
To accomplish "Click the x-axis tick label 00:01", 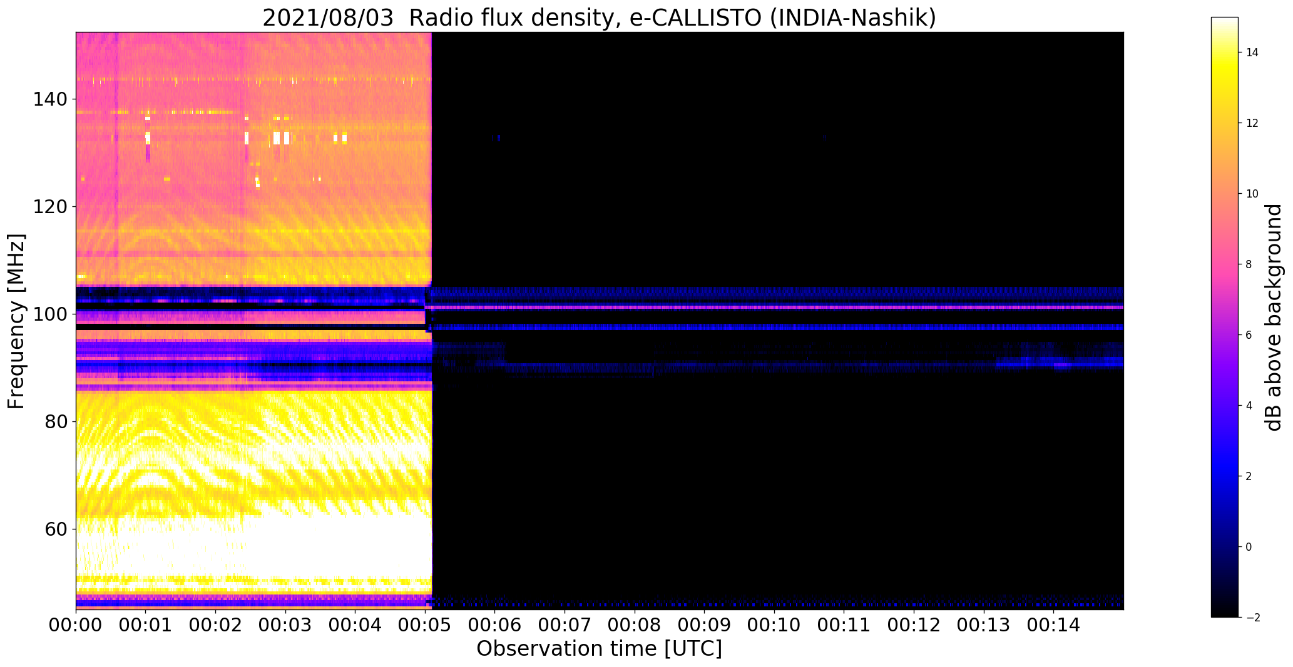I will tap(146, 625).
